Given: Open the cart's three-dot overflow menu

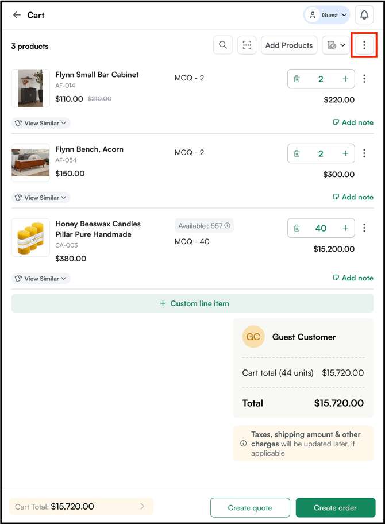Looking at the screenshot, I should tap(364, 45).
